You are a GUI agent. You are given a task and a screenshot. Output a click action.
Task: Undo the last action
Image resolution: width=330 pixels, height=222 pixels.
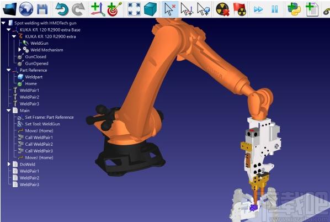pos(62,9)
